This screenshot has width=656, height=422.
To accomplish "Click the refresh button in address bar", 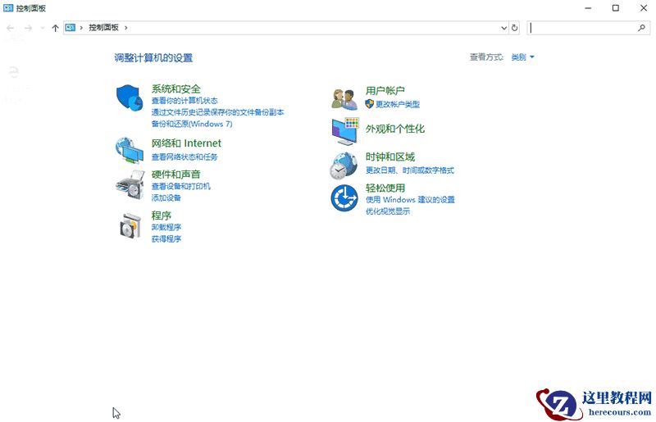I will click(515, 28).
